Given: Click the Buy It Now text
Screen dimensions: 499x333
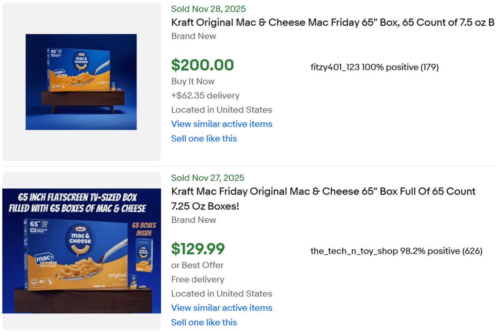Looking at the screenshot, I should [193, 81].
